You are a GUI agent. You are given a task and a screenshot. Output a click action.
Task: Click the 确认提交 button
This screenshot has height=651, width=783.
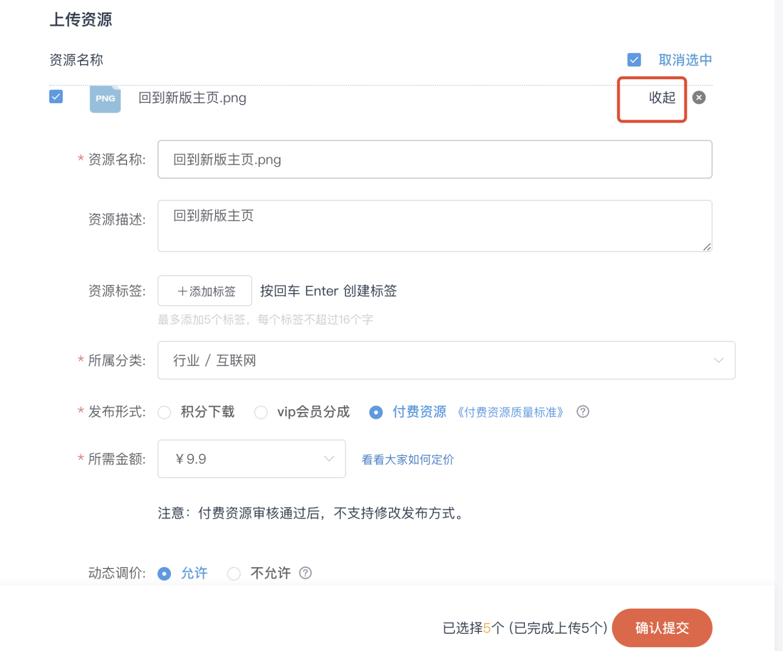point(662,628)
